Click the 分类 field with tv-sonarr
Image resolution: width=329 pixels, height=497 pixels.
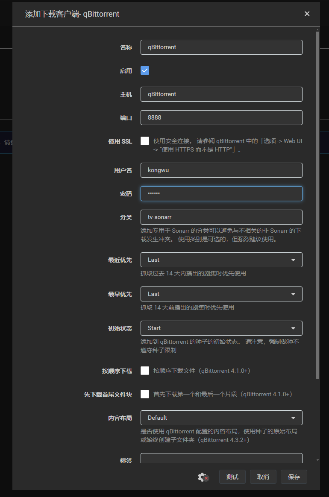pyautogui.click(x=221, y=217)
